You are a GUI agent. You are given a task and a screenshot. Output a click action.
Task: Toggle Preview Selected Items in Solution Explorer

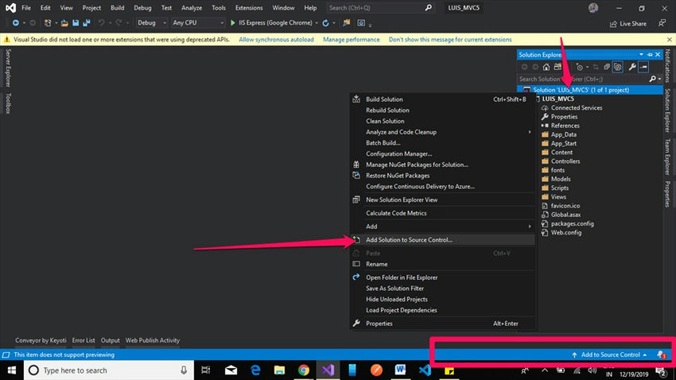coord(643,67)
